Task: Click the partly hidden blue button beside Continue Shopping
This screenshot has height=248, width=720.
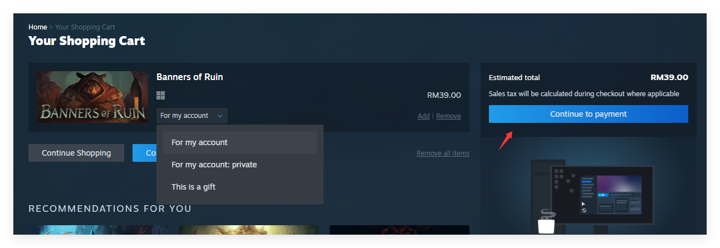Action: pyautogui.click(x=144, y=153)
